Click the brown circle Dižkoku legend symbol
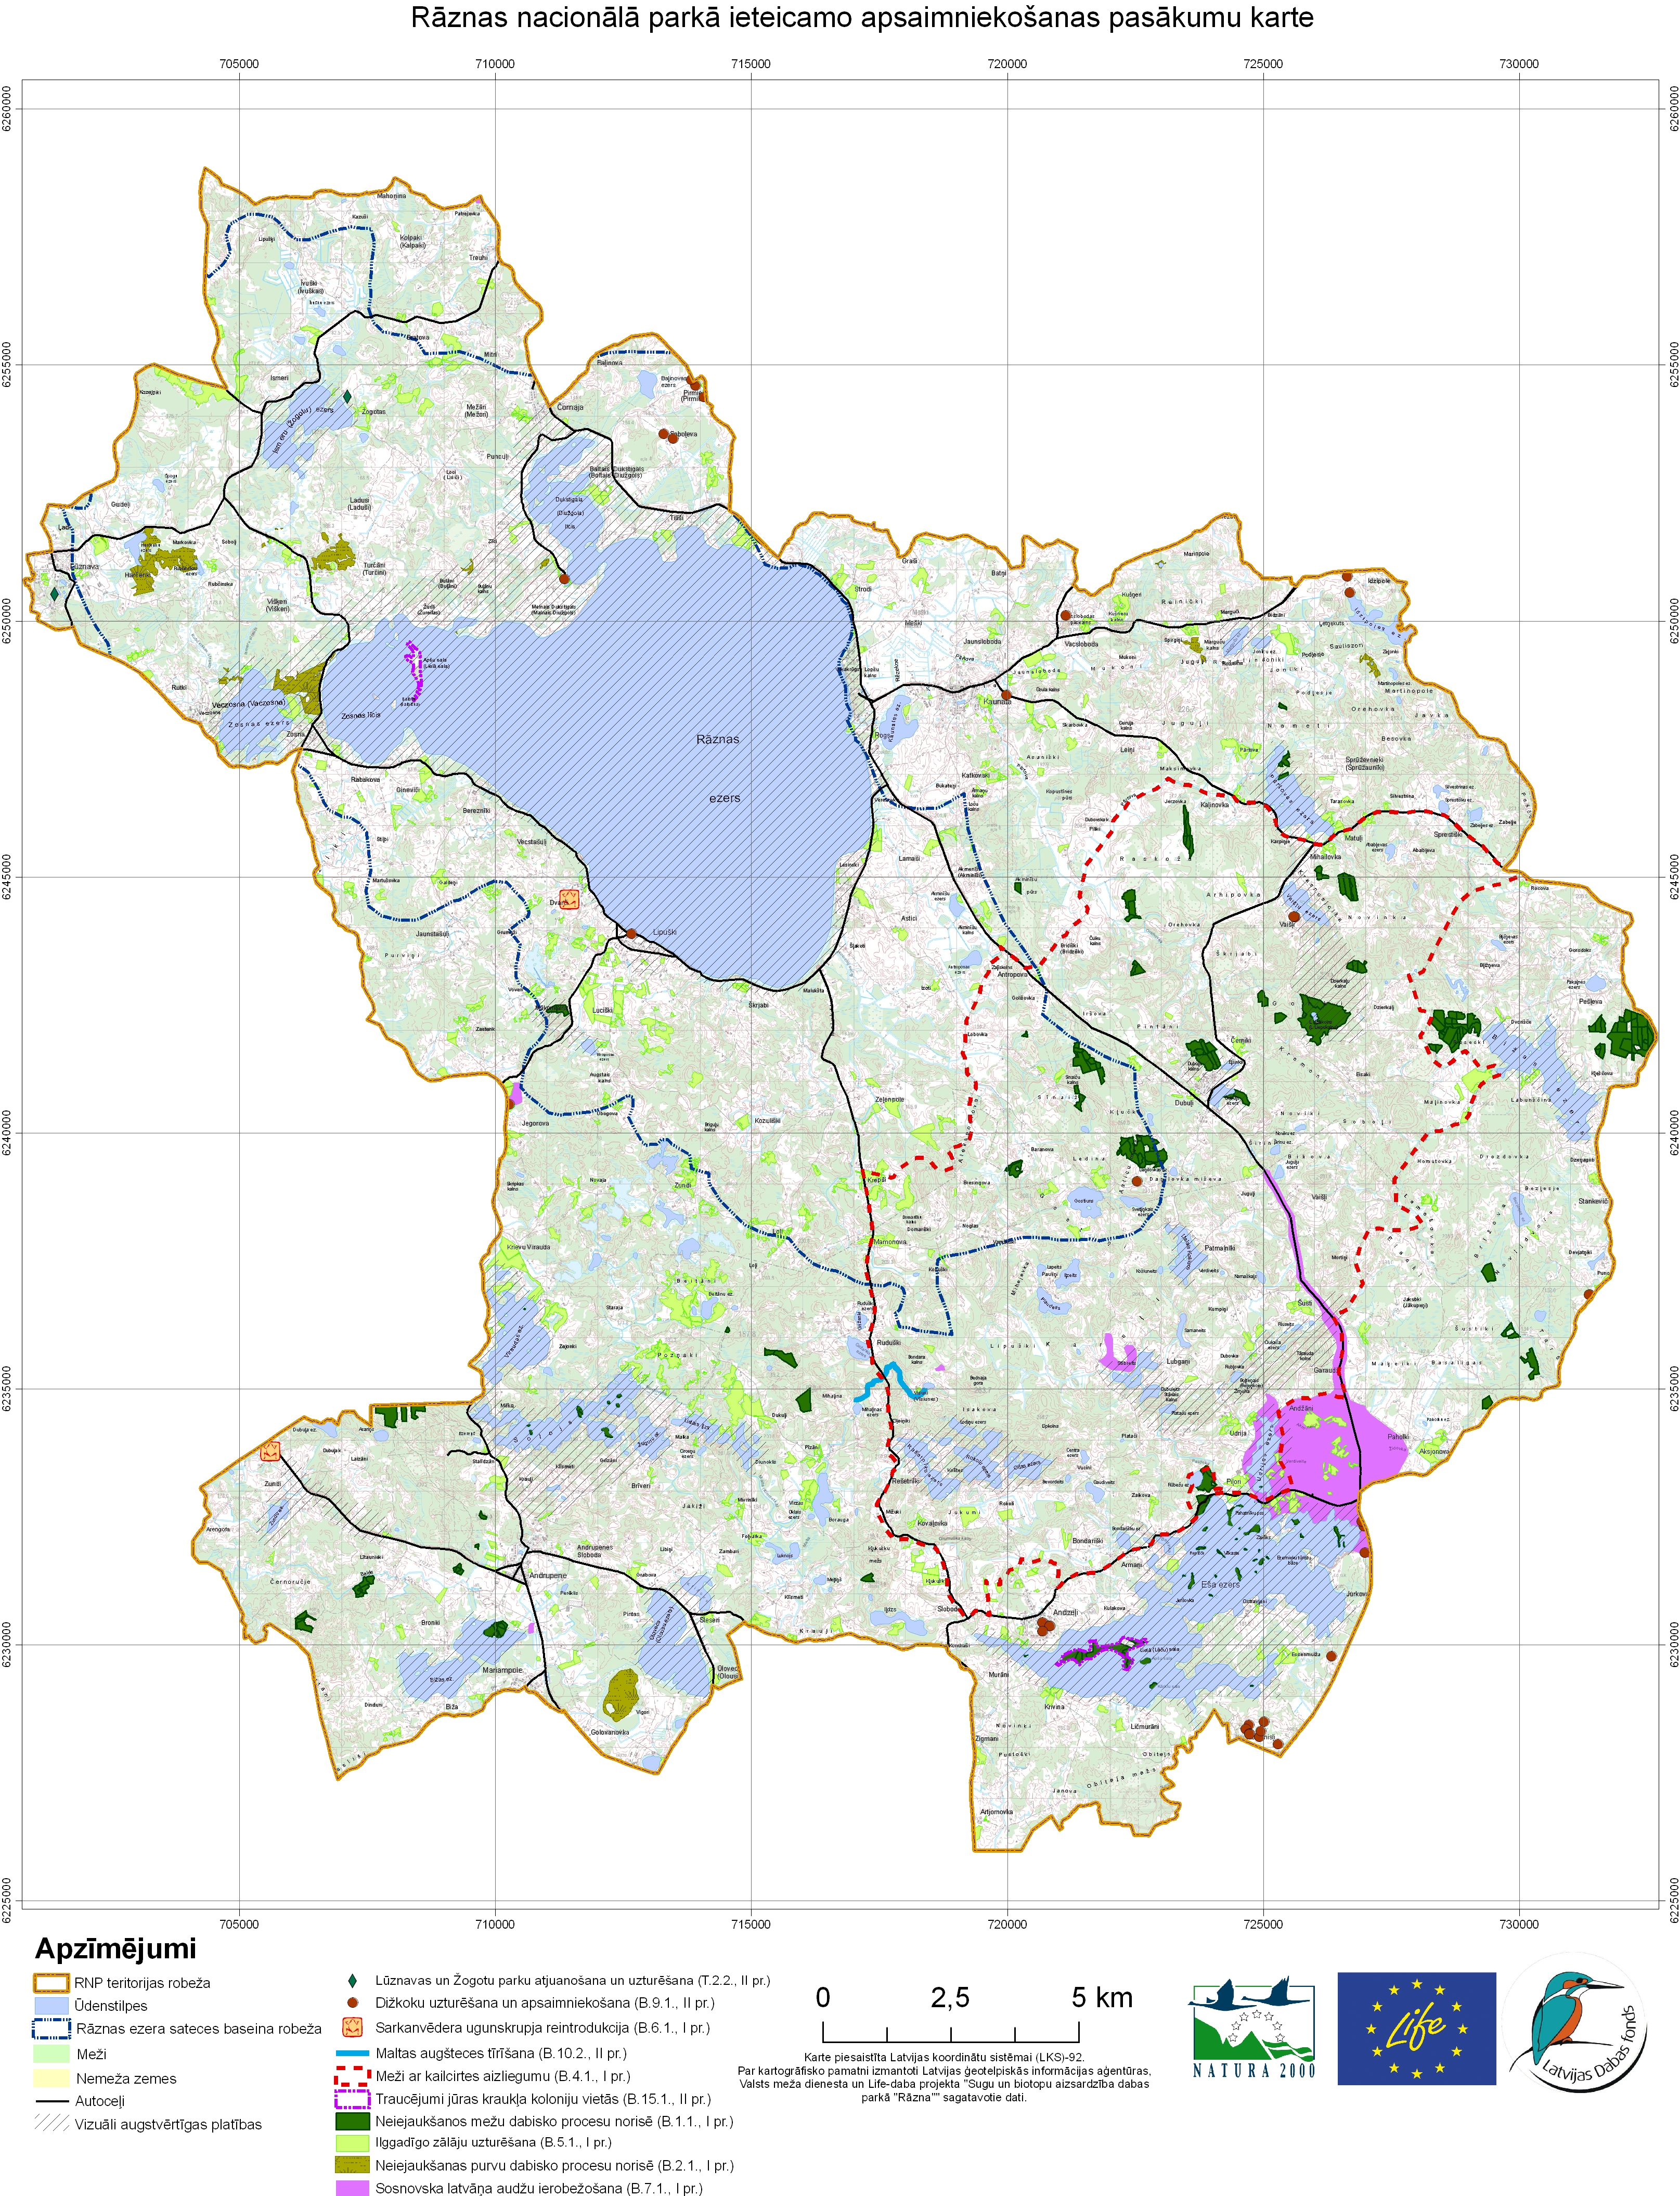The image size is (1680, 2196). 352,2003
